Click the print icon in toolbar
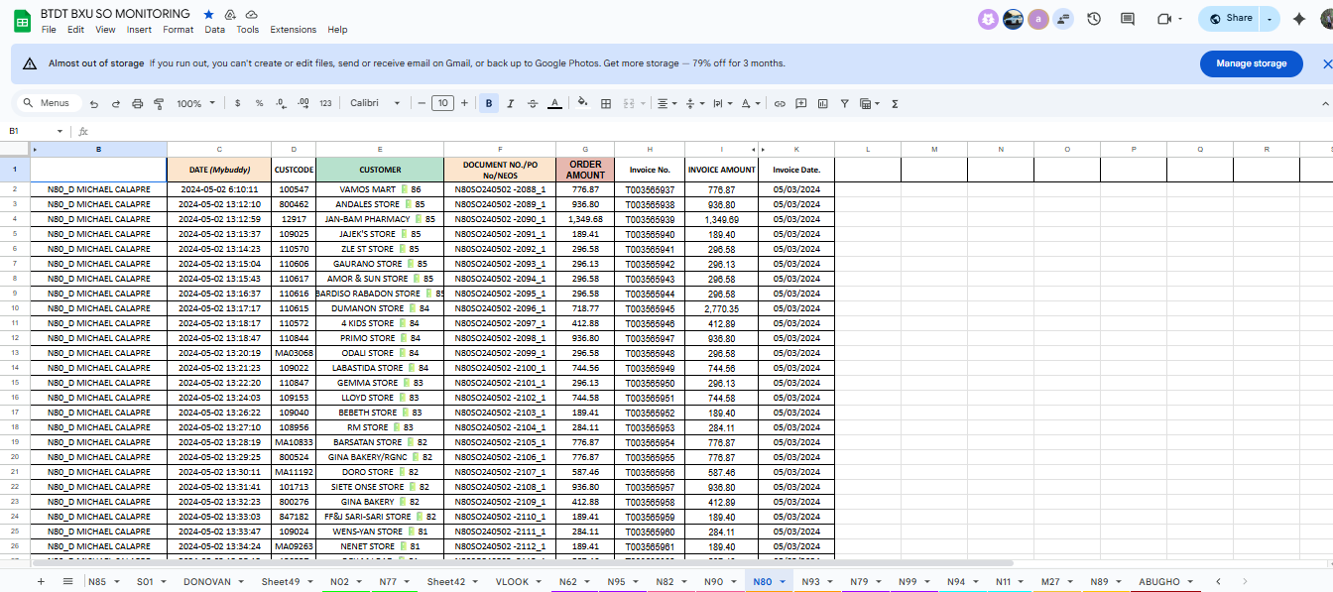 click(x=137, y=103)
